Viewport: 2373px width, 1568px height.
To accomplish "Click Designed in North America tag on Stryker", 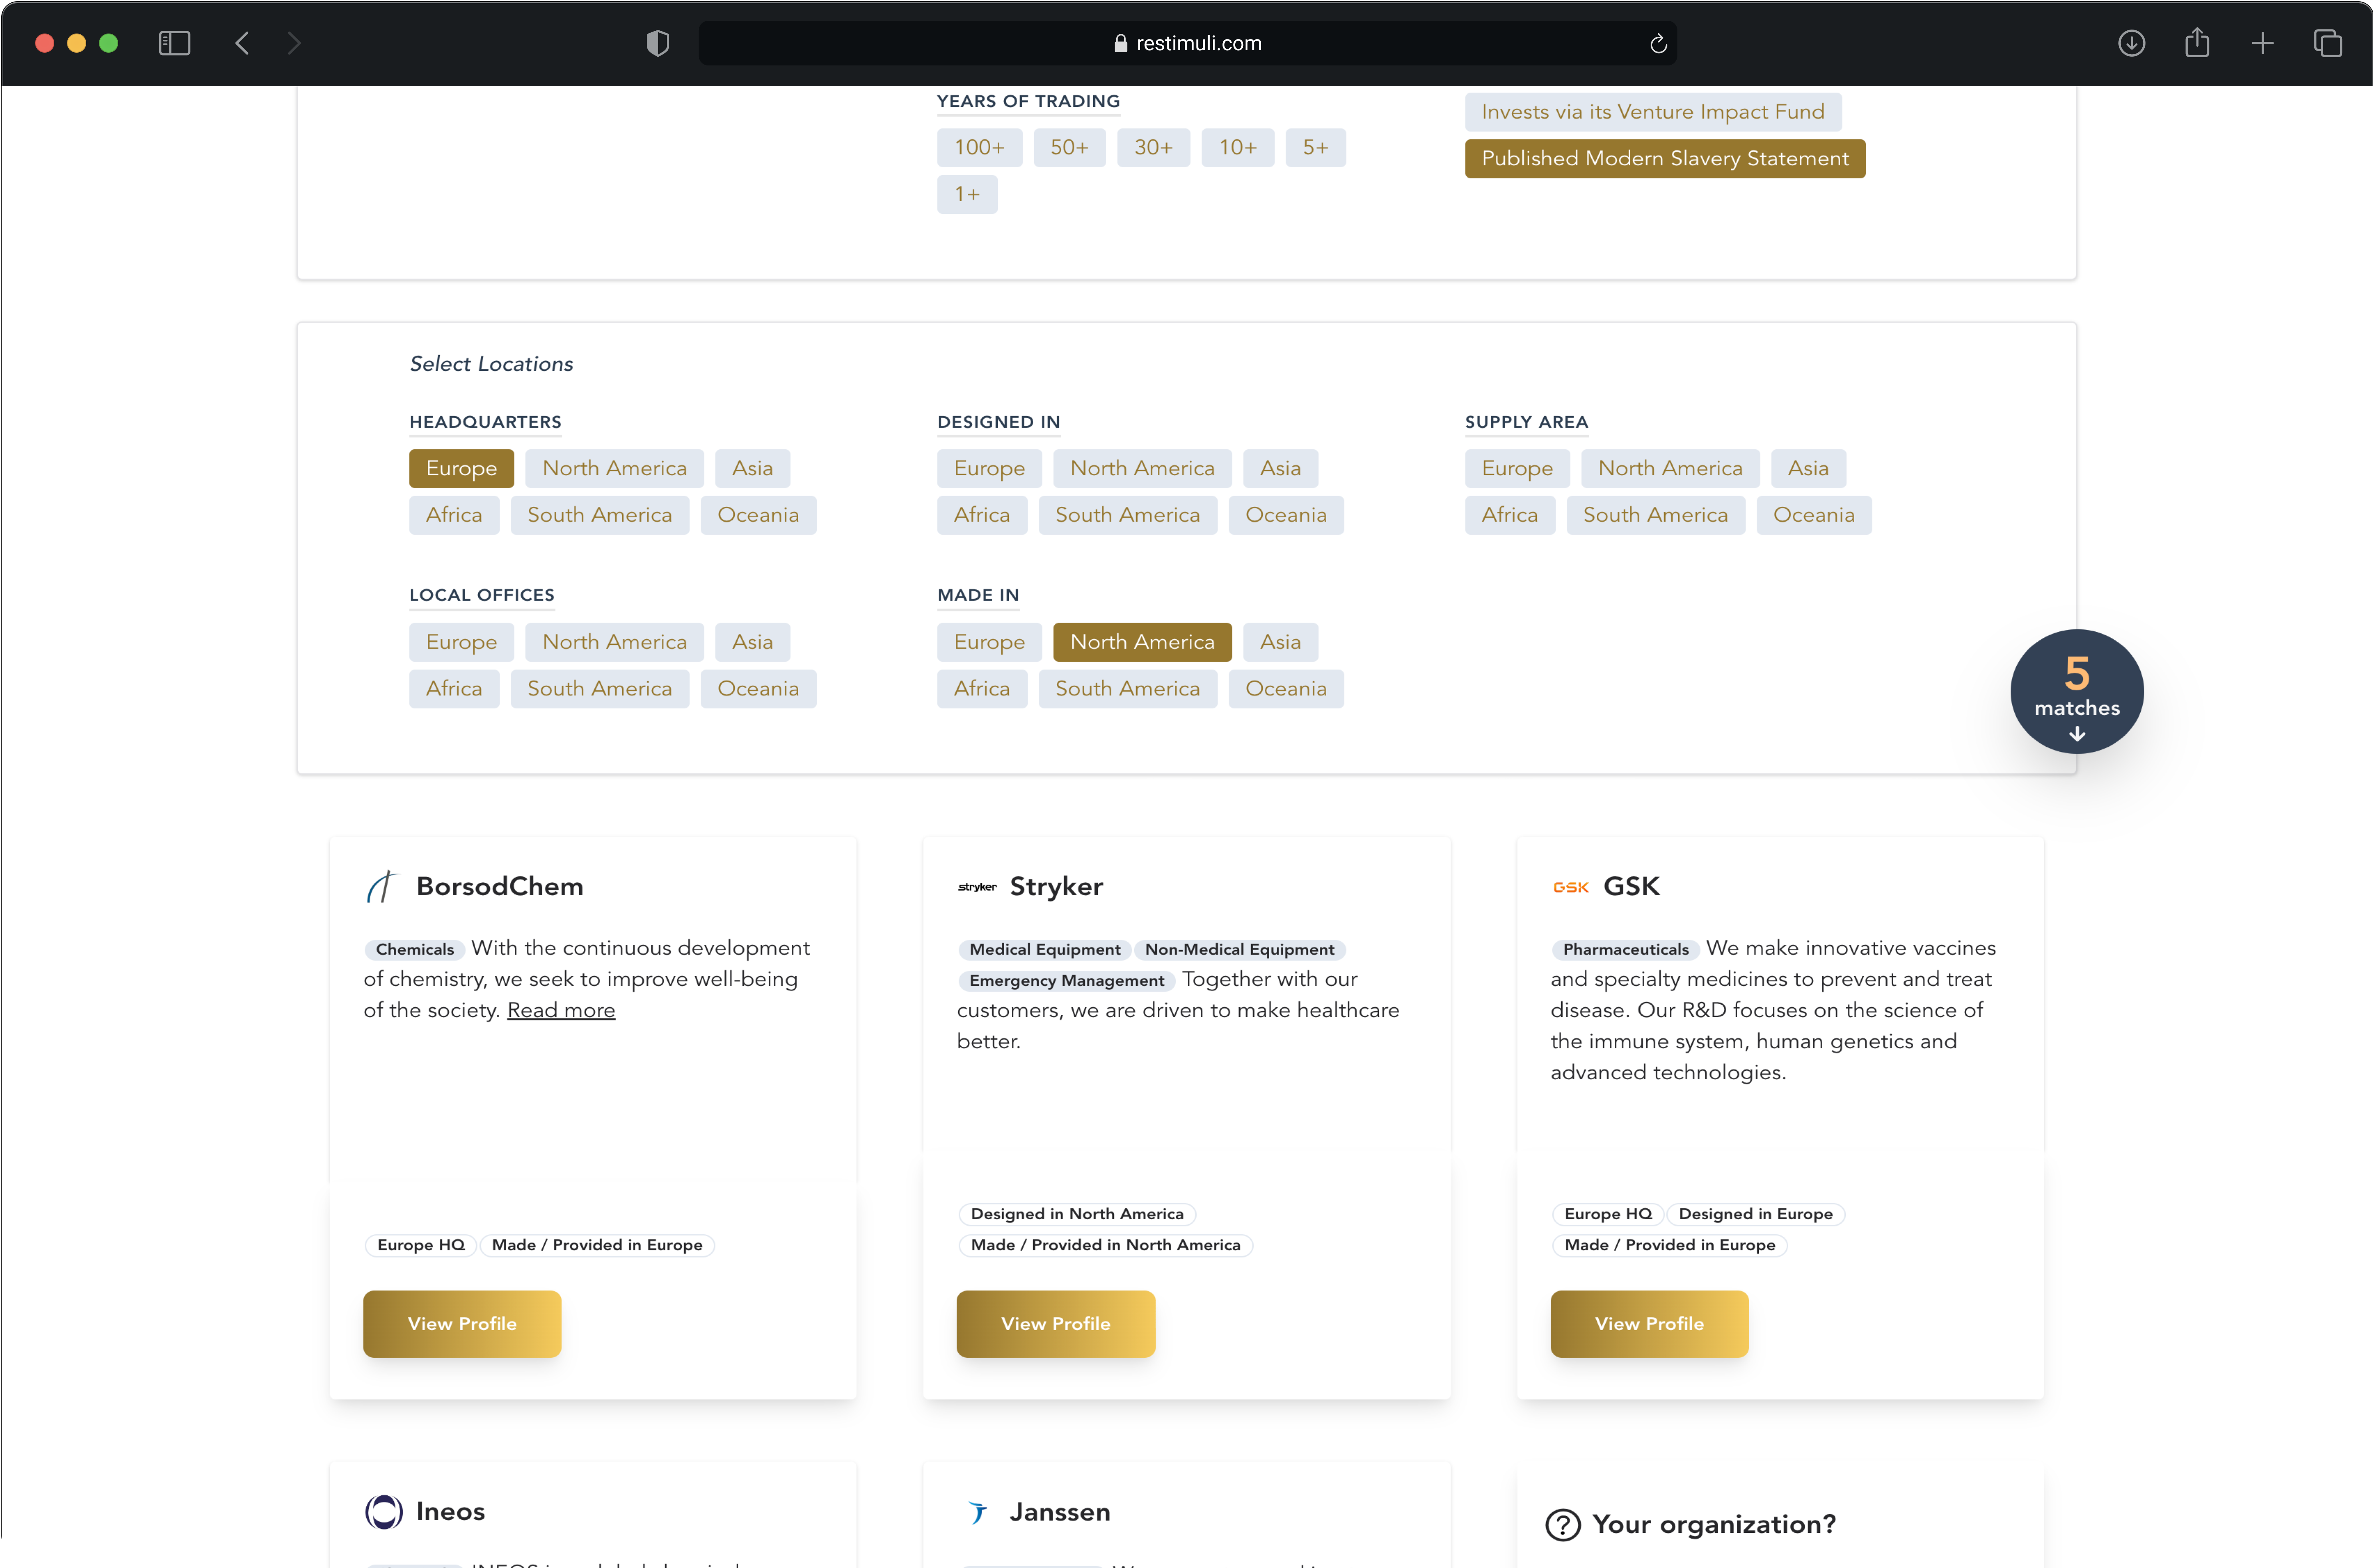I will click(1077, 1214).
